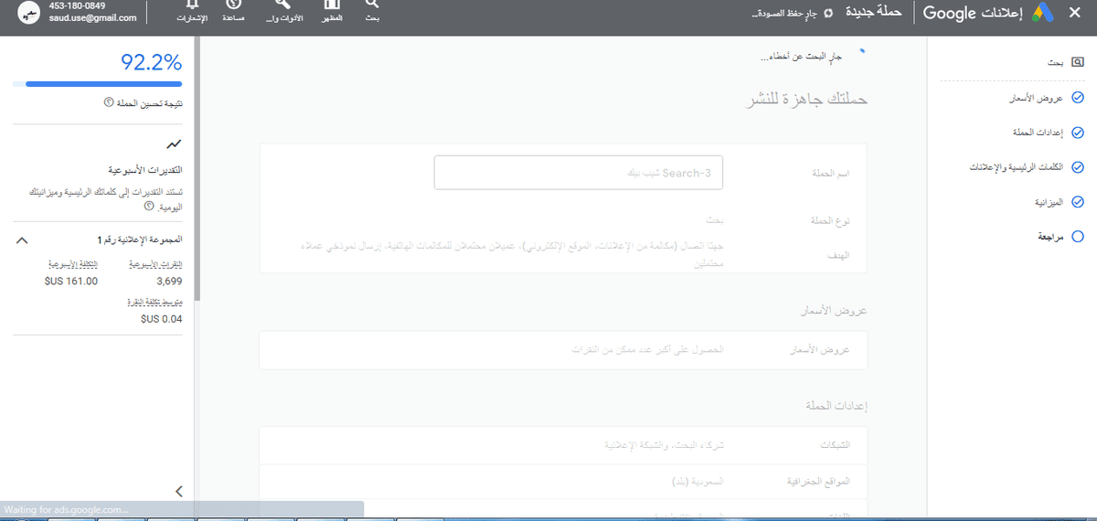
Task: Click the النقرات الأسبوعية label
Action: 154,263
